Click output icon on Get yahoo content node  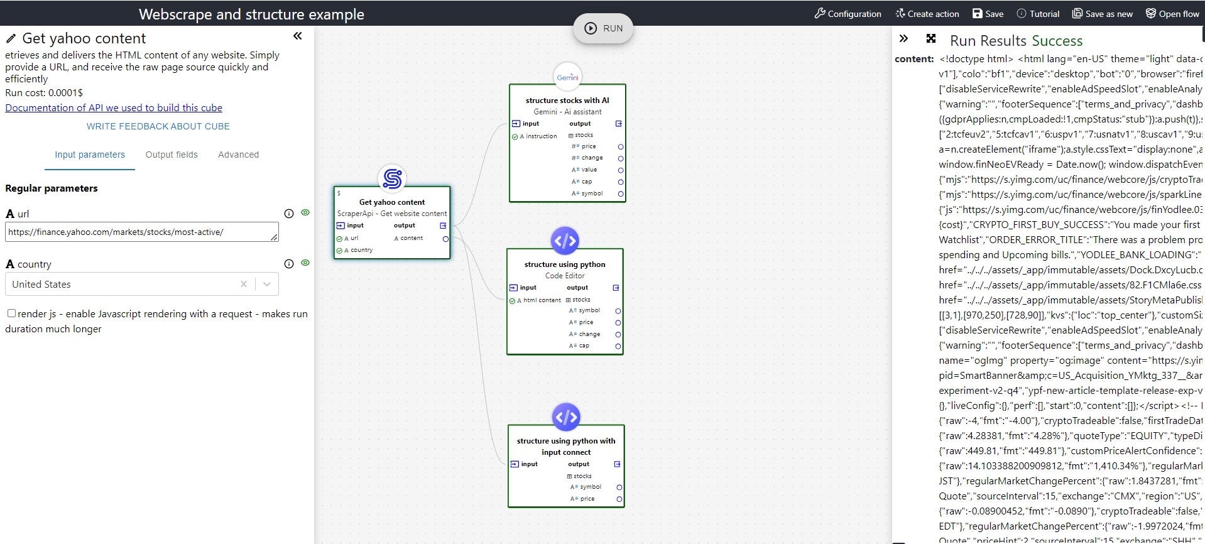click(443, 226)
